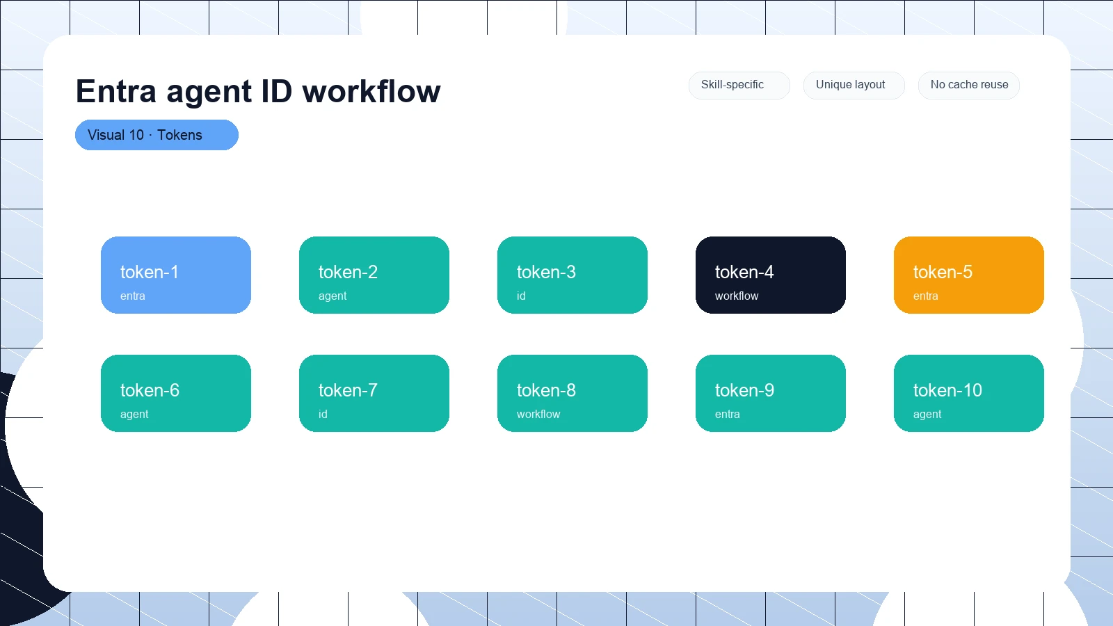
Task: Click the No cache reuse pill
Action: tap(968, 85)
